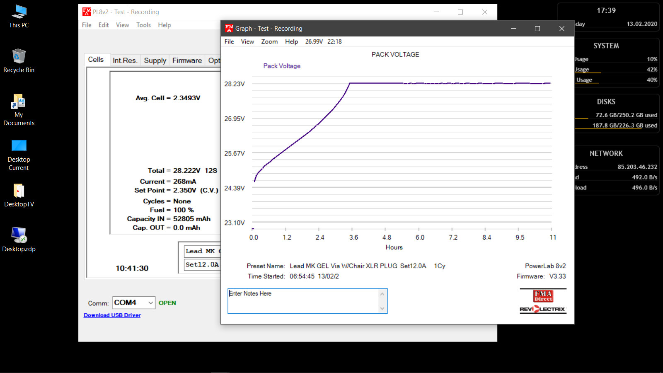Open the View menu in Graph window

coord(247,41)
